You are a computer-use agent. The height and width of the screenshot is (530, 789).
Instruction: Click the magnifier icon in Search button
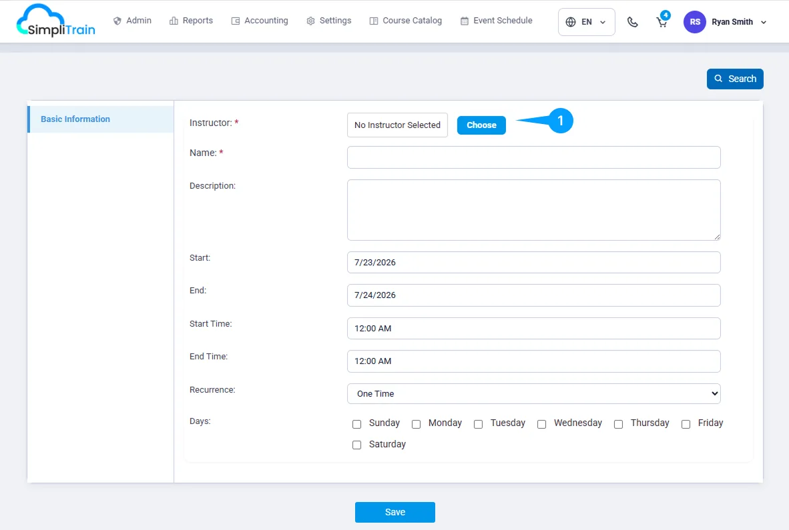pos(718,79)
